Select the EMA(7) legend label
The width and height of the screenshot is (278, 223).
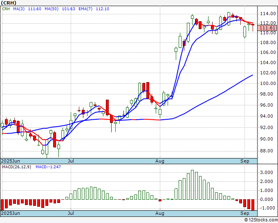coord(85,9)
